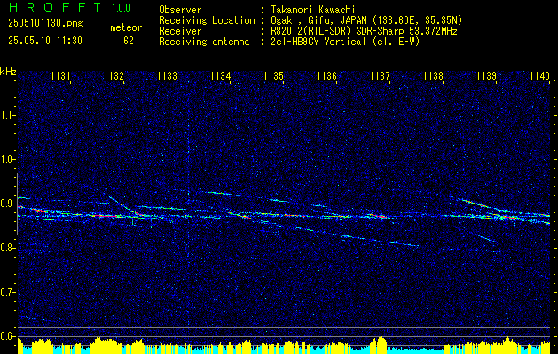The height and width of the screenshot is (354, 558).
Task: Click the 1137 time marker
Action: 380,75
